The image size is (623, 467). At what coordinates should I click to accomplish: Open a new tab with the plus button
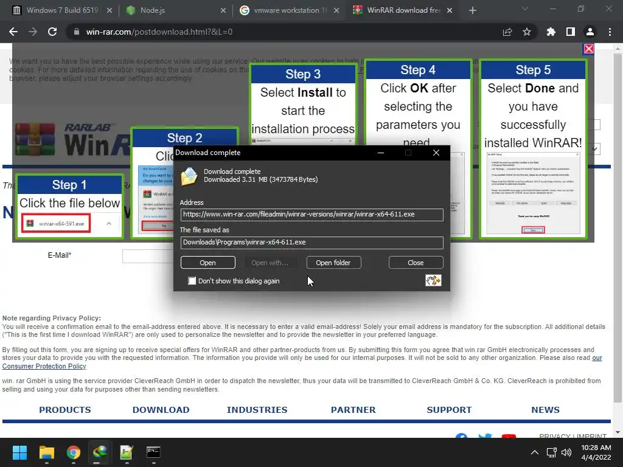pyautogui.click(x=472, y=10)
